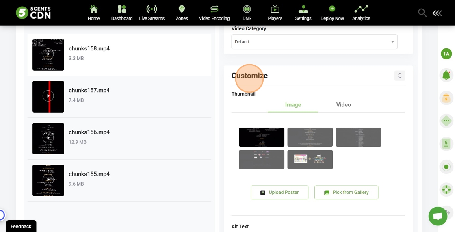The image size is (455, 232).
Task: Open the Video Category dropdown
Action: pos(314,42)
